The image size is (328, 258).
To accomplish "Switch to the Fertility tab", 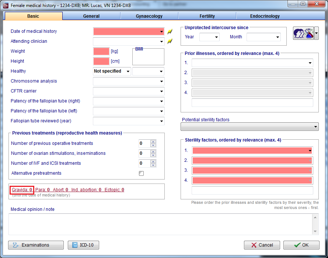I will [207, 16].
